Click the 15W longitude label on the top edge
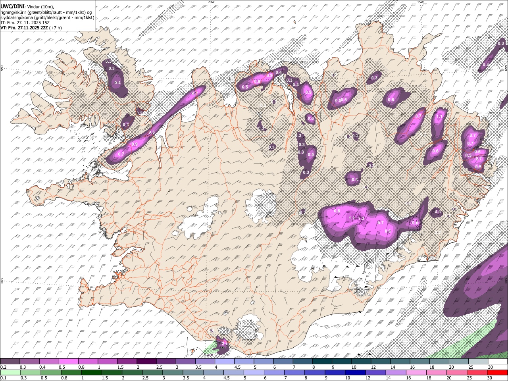 click(x=420, y=2)
